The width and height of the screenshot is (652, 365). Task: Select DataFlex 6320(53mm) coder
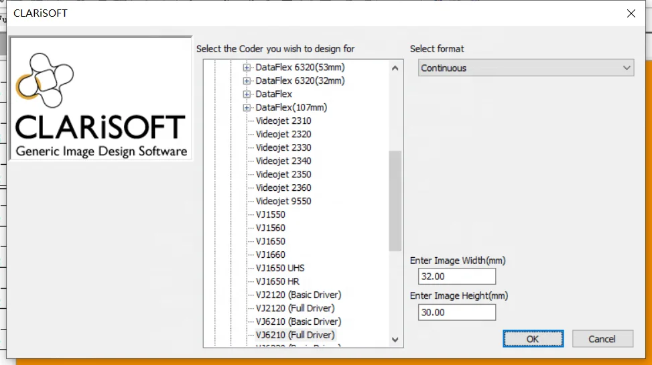click(300, 68)
